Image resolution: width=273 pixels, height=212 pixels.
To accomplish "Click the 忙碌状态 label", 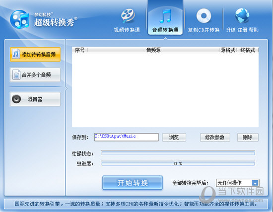I will (x=83, y=153).
